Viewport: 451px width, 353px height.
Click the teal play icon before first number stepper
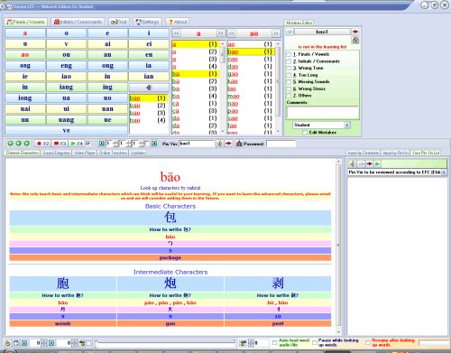(102, 144)
